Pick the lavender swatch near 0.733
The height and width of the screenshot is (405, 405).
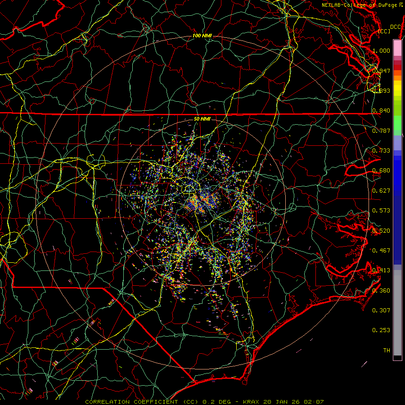coord(397,143)
